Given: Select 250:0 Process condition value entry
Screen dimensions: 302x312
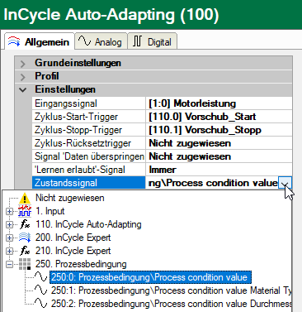Looking at the screenshot, I should click(x=150, y=277).
